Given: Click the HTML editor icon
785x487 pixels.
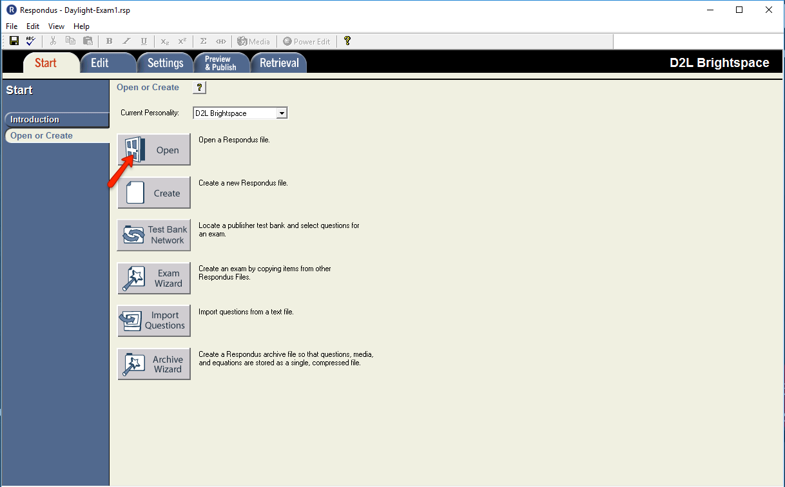Looking at the screenshot, I should (221, 41).
